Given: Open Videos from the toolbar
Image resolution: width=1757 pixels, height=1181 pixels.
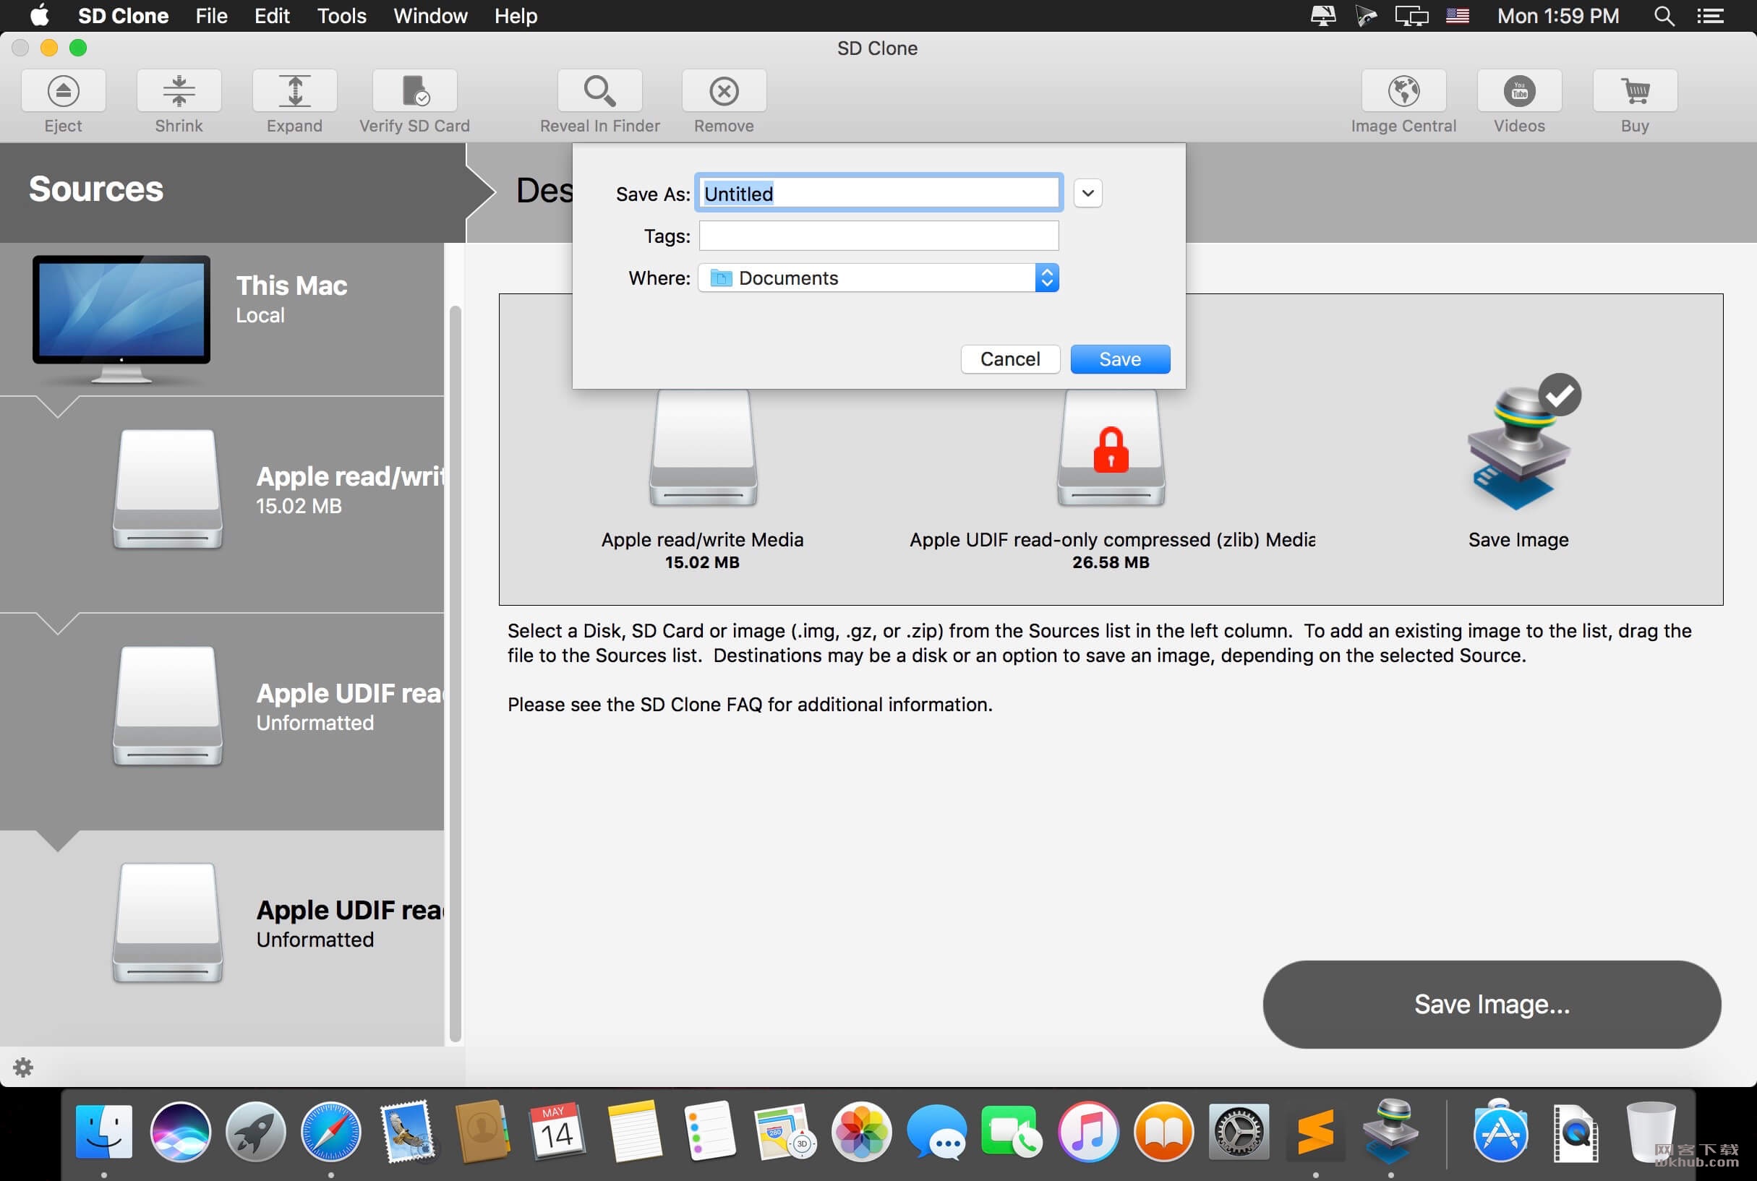Looking at the screenshot, I should pyautogui.click(x=1520, y=91).
